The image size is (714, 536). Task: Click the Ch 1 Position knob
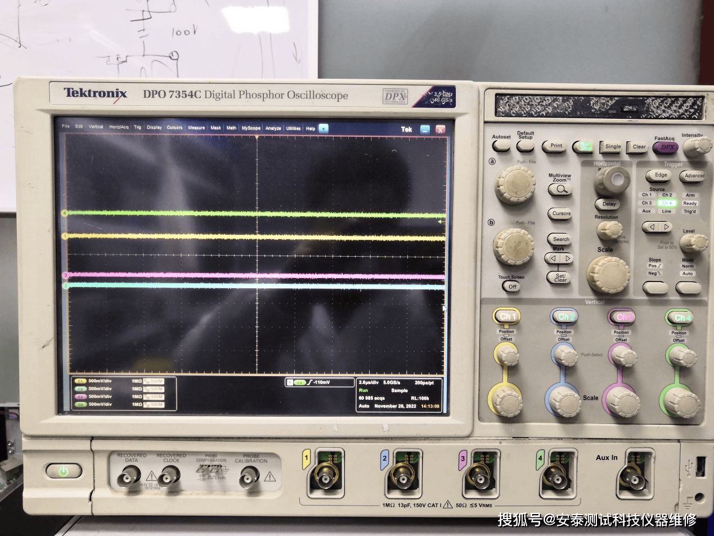click(x=508, y=355)
